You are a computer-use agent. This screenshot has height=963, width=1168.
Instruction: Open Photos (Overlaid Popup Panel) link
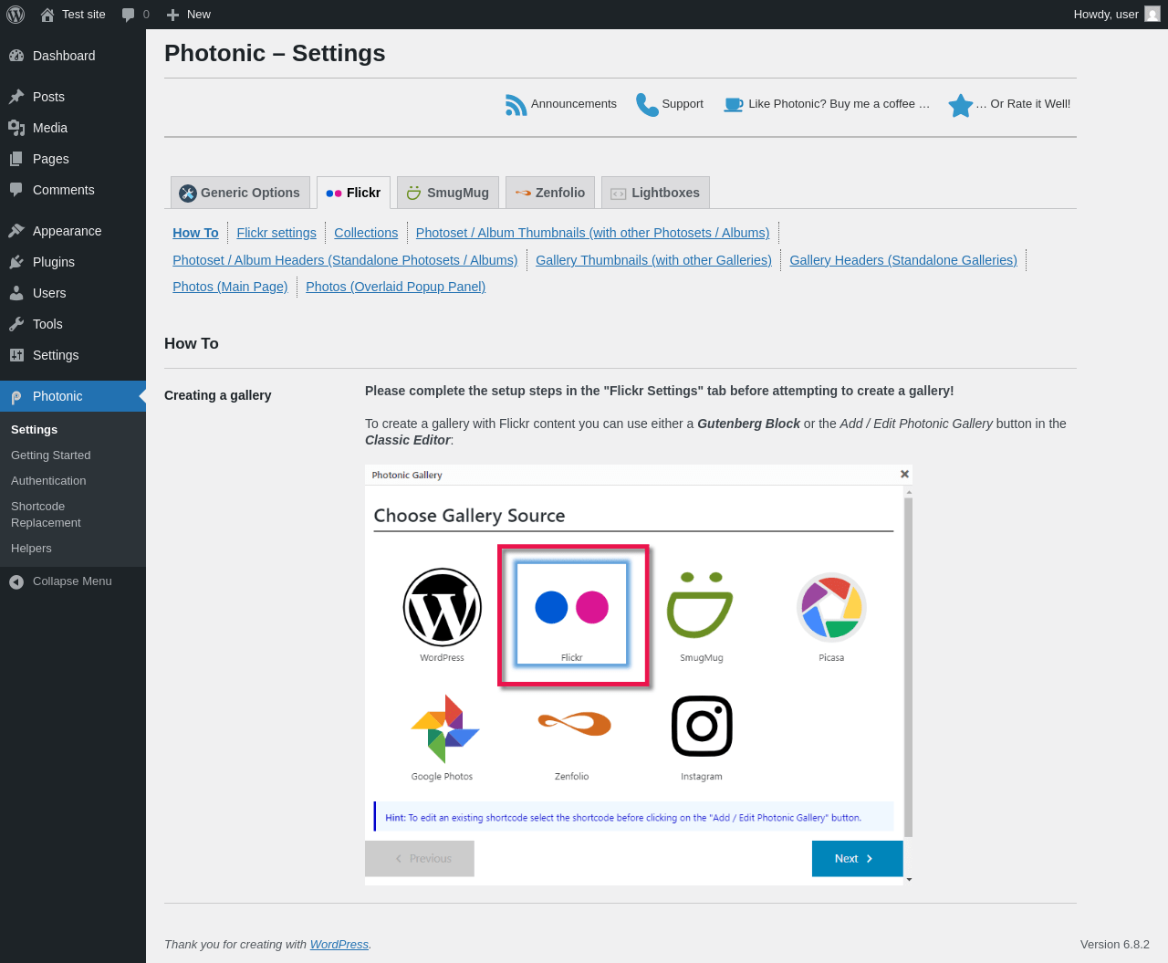395,287
